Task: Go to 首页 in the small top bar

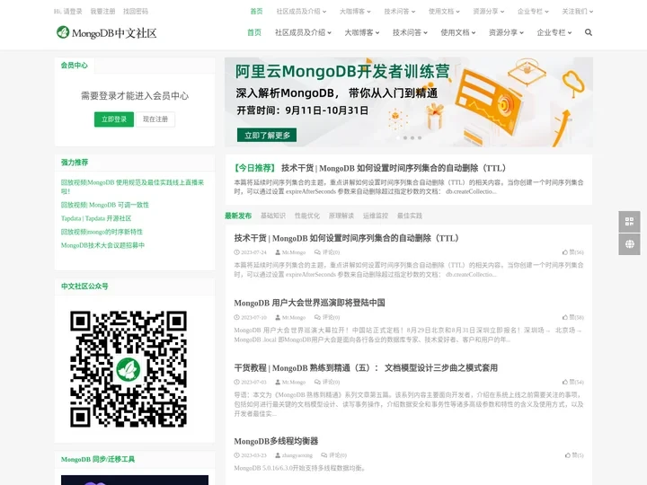Action: (x=257, y=11)
